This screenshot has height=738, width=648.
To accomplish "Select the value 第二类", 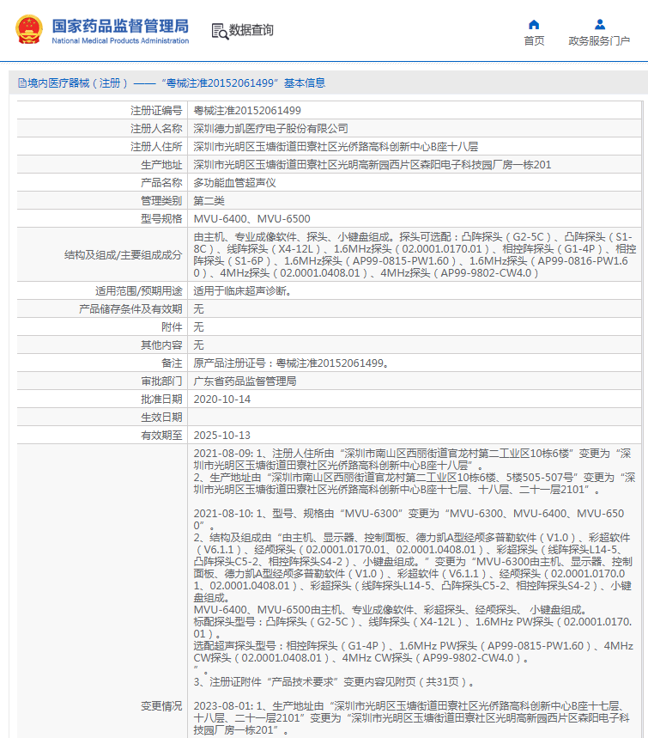I will [209, 201].
